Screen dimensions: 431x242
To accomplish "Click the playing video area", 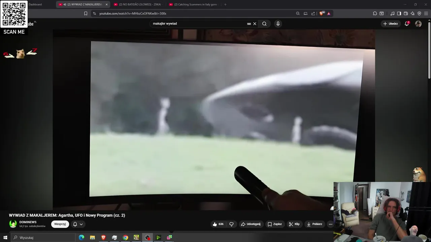I will point(214,119).
